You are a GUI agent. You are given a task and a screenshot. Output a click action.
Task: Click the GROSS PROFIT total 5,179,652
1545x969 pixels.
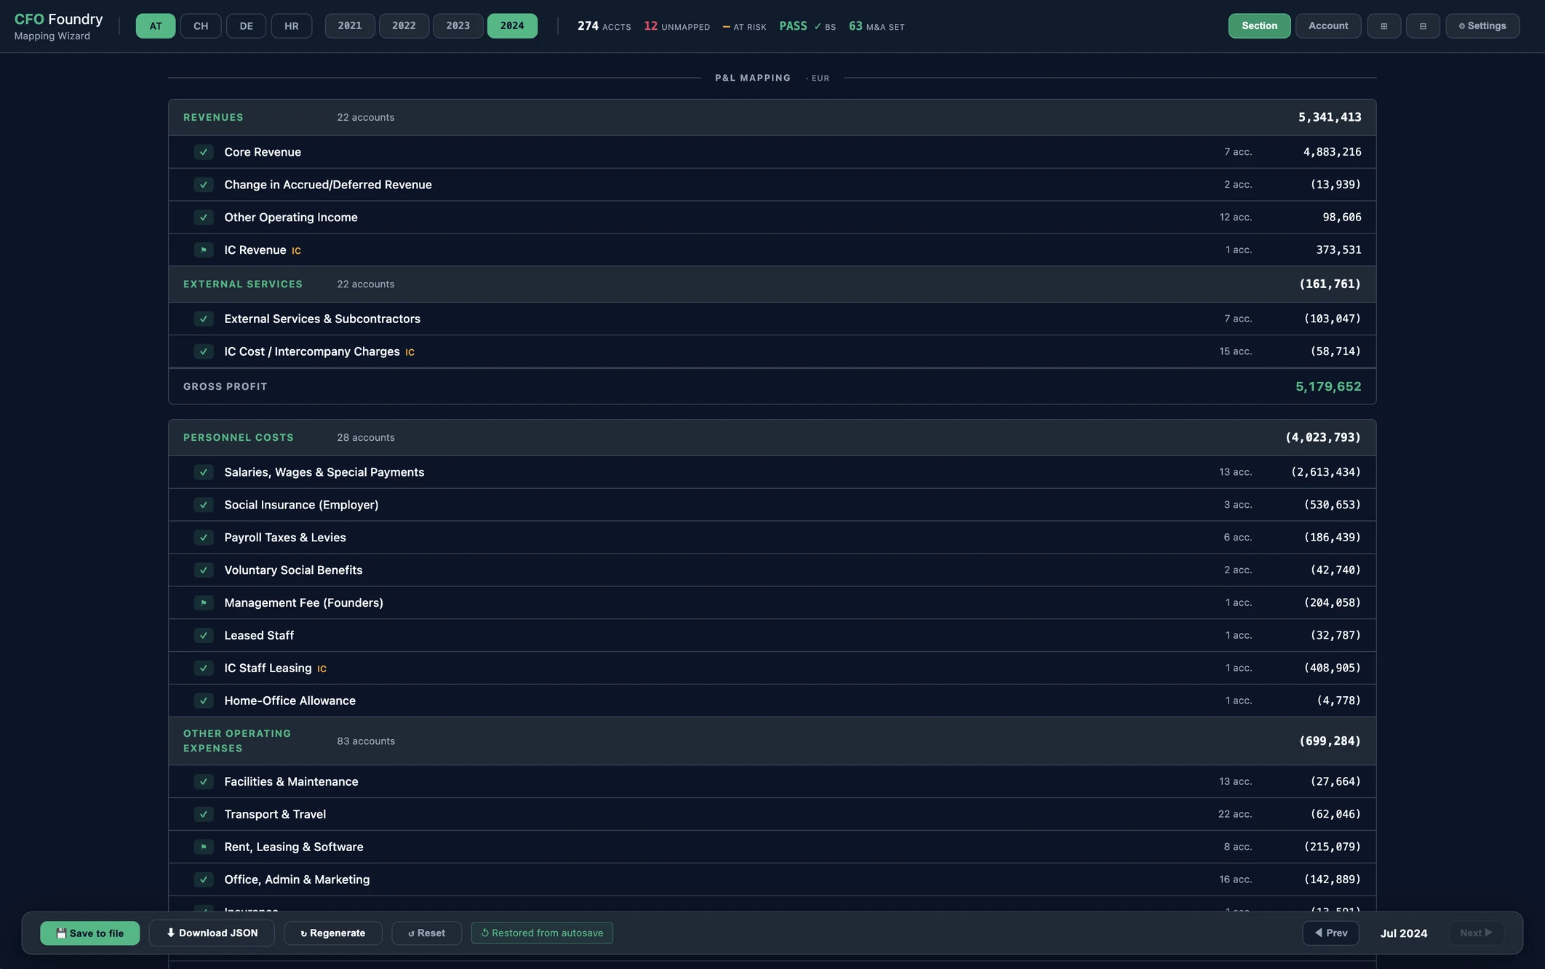pyautogui.click(x=1328, y=387)
